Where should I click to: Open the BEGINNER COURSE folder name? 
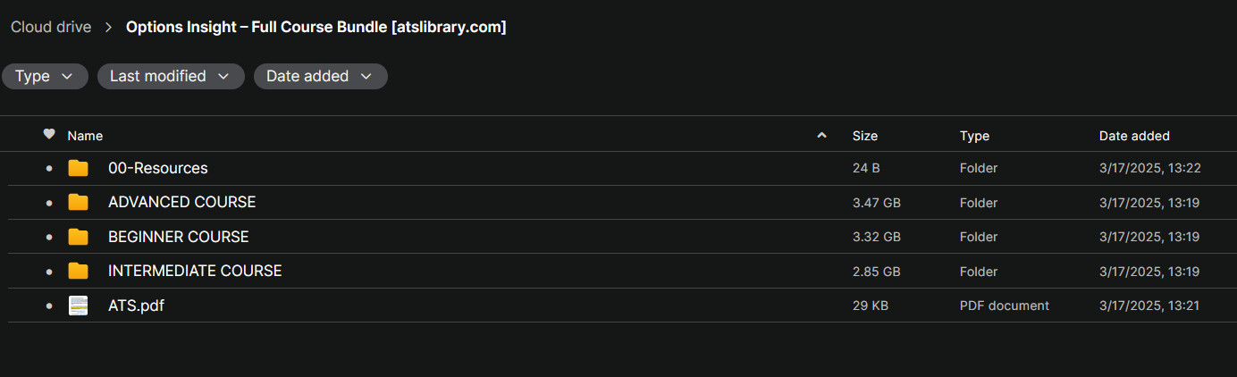[x=179, y=237]
